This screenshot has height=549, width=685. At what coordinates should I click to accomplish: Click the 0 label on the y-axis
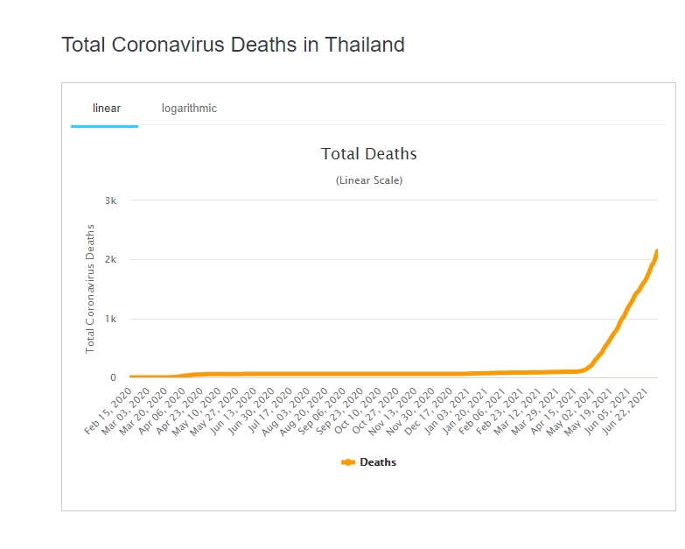(113, 378)
